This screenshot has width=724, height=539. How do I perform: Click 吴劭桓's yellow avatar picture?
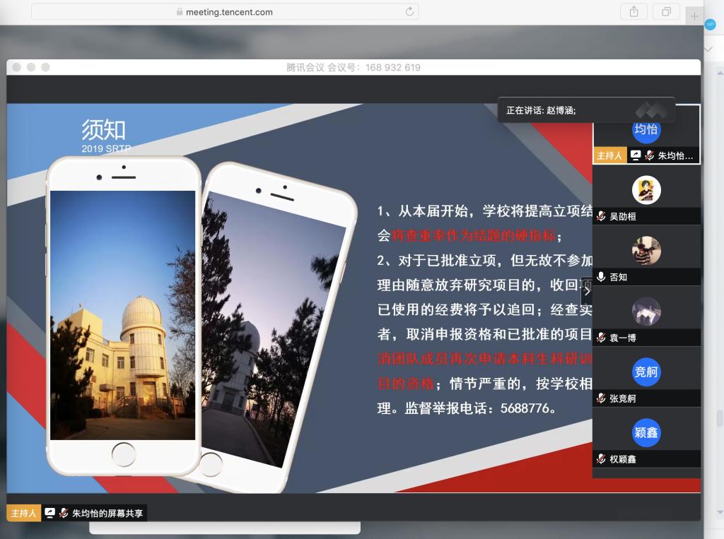click(646, 190)
